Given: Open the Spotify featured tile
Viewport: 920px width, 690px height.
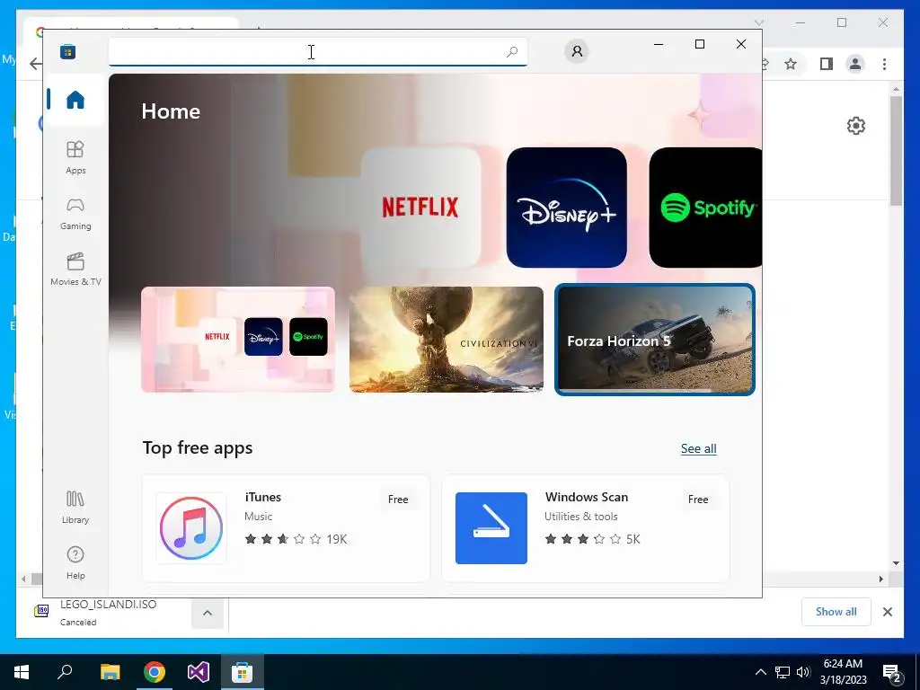Looking at the screenshot, I should [706, 208].
